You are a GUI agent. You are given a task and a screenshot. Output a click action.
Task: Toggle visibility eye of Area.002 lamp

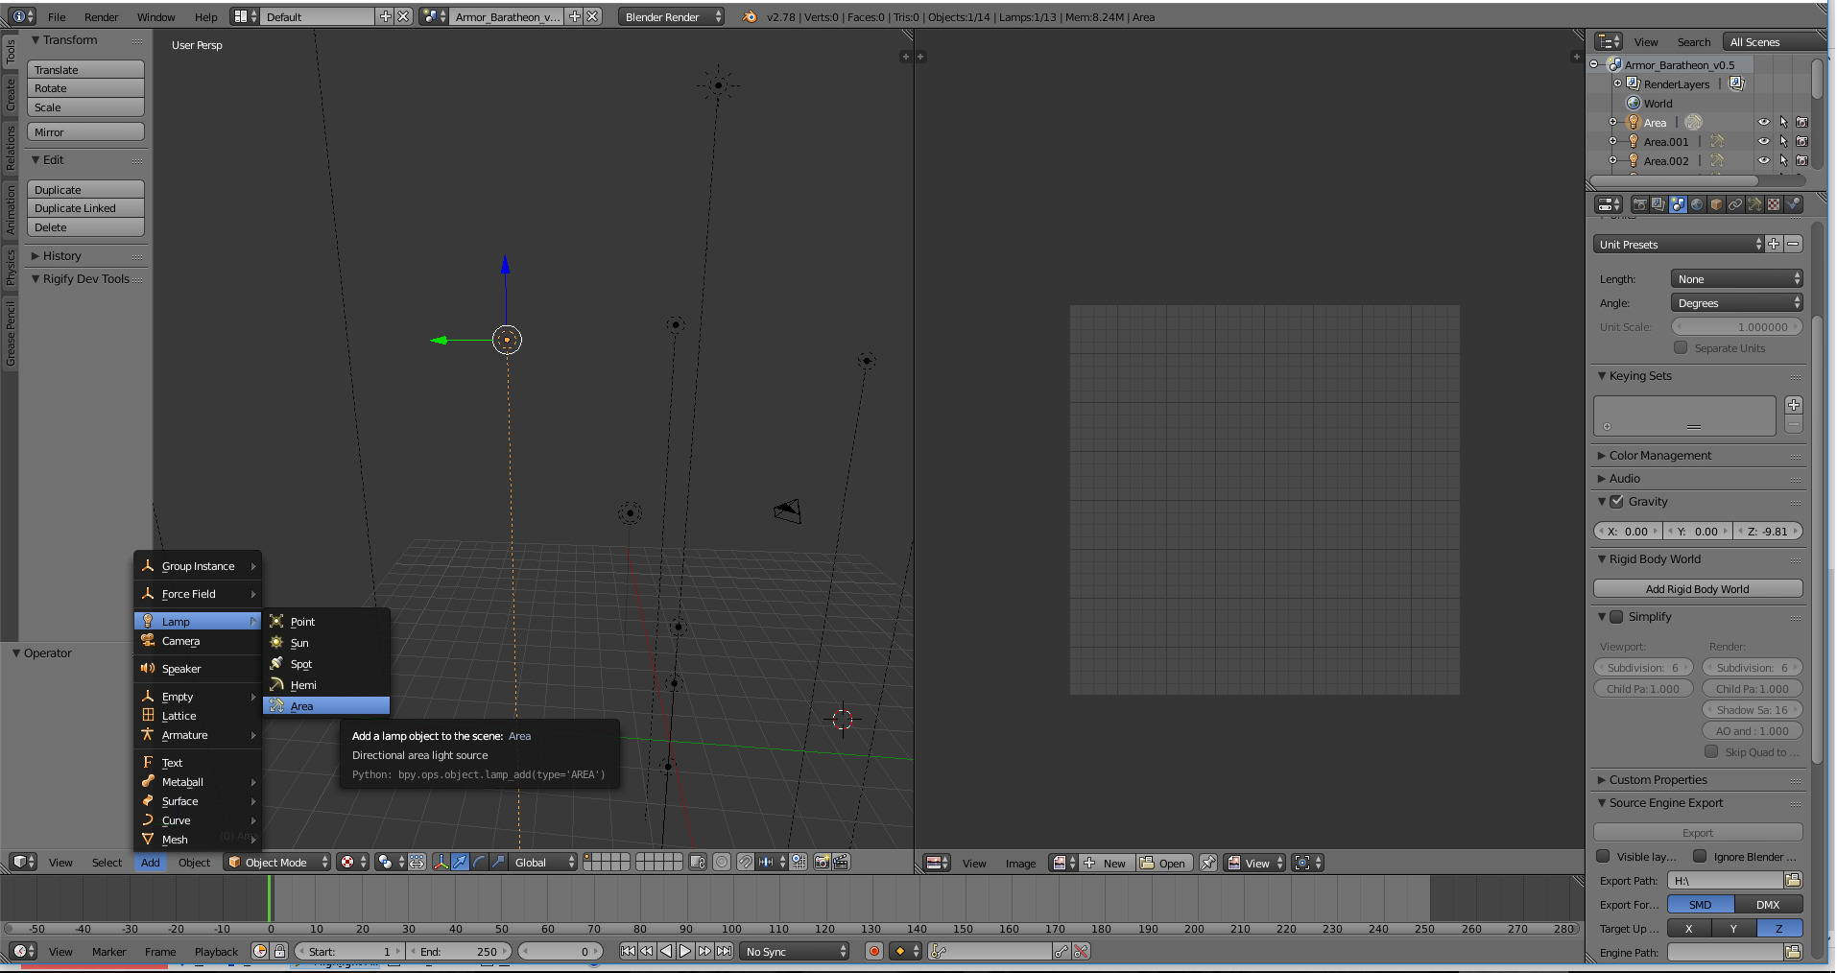click(x=1763, y=160)
